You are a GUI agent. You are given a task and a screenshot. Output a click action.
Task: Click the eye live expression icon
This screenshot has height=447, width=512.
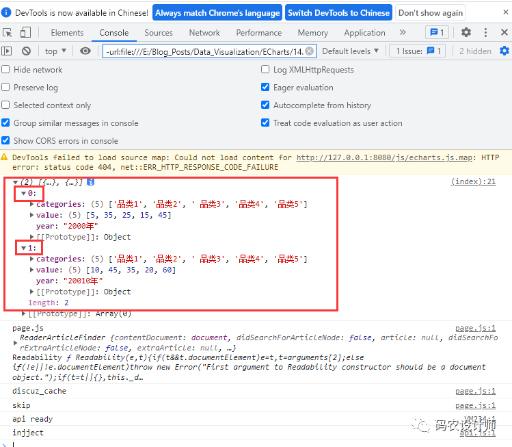pyautogui.click(x=85, y=51)
